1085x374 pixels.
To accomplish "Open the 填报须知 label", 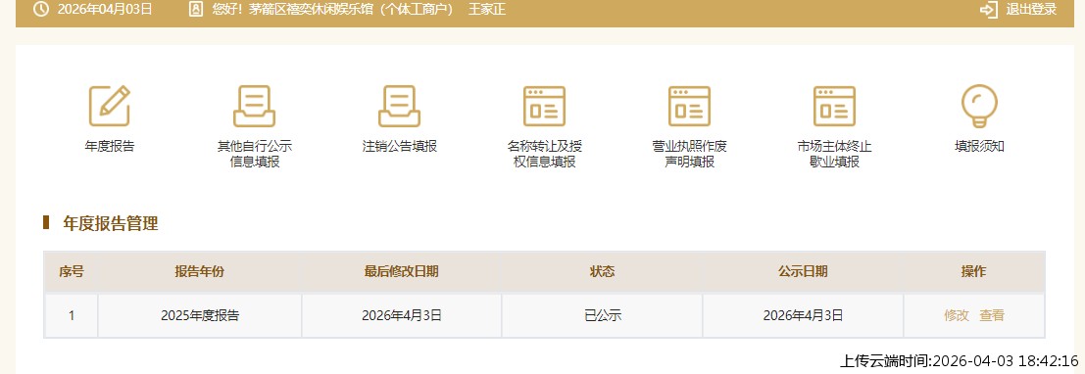I will [x=979, y=147].
